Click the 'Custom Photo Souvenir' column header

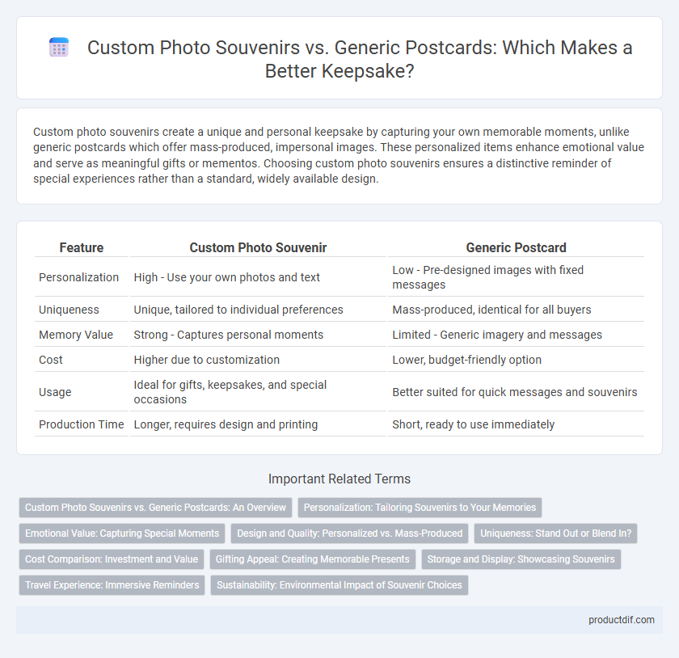[258, 247]
